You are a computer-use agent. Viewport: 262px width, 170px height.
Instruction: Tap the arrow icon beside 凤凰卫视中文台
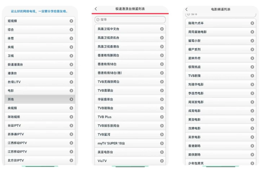point(162,29)
